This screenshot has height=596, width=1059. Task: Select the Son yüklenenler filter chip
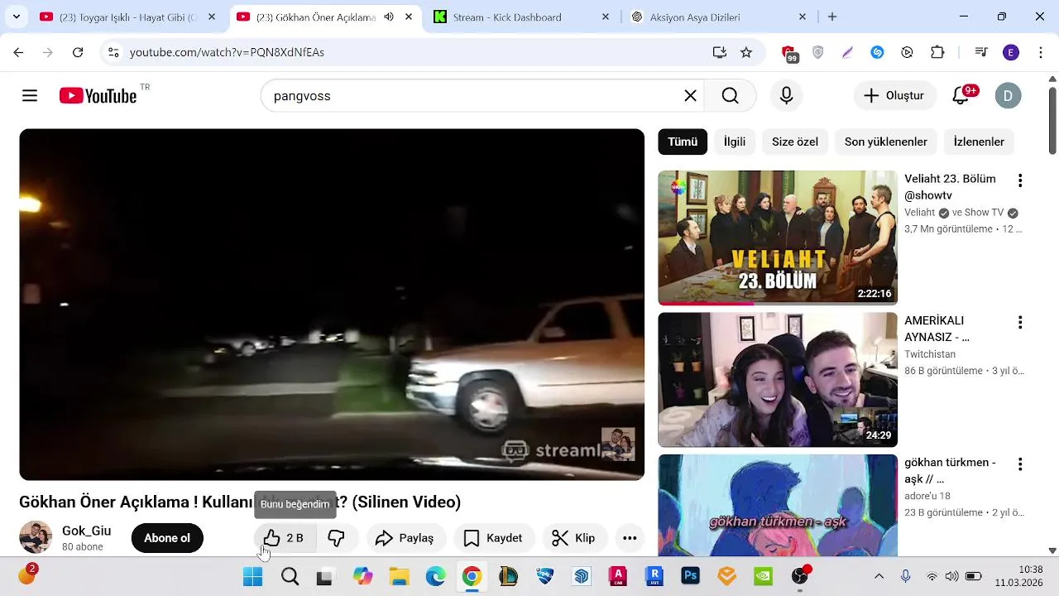(x=886, y=142)
